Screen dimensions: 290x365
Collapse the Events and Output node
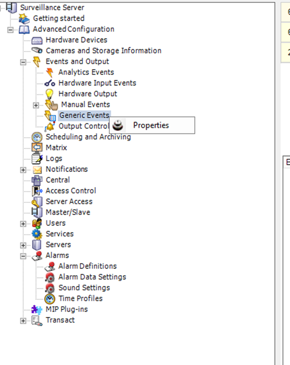(x=23, y=62)
